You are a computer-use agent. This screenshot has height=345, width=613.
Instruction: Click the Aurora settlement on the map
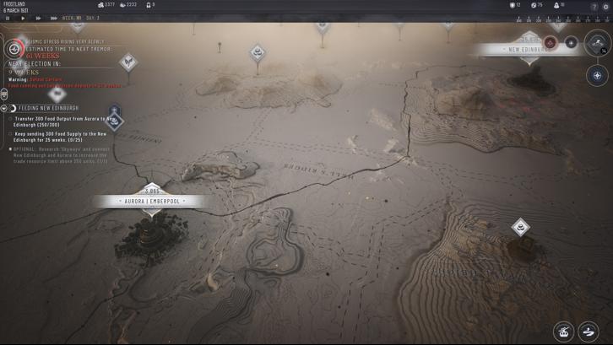(150, 238)
